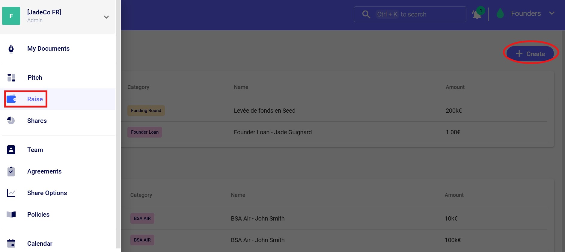Go to the Agreements section

(44, 171)
